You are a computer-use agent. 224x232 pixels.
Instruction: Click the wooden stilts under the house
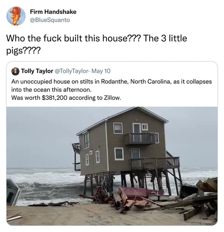pyautogui.click(x=133, y=182)
